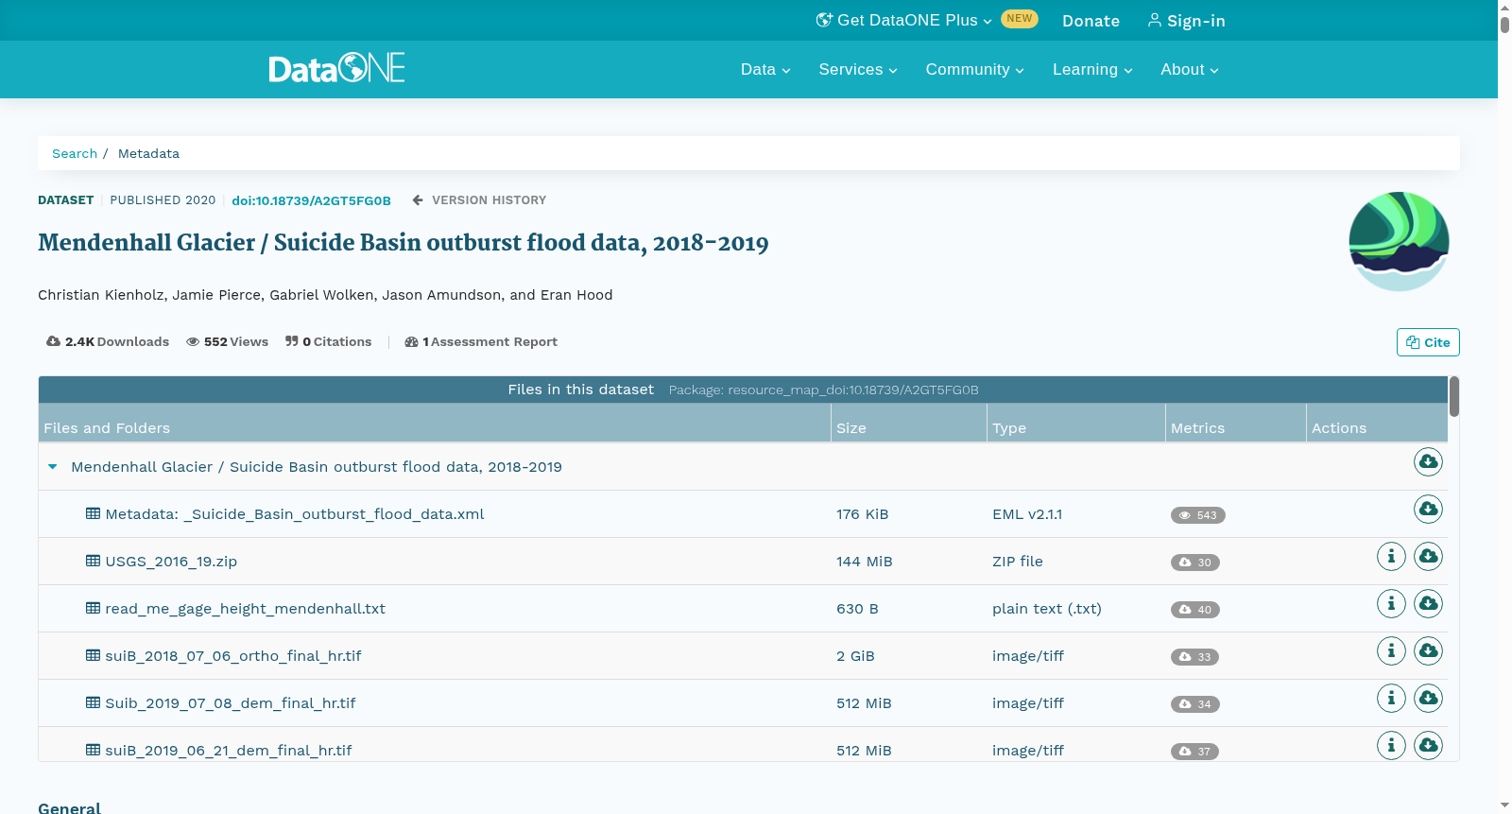Show info for suiB_2018_07_06_ortho_final_hr.tif
This screenshot has width=1512, height=814.
(1391, 651)
